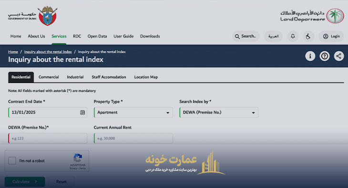Click the DEWA Premise No. input field

click(x=48, y=138)
